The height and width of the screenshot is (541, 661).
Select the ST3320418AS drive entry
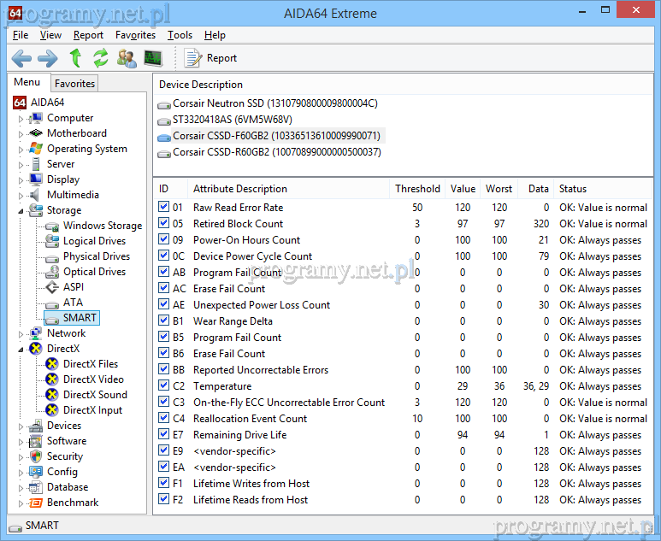[x=232, y=120]
